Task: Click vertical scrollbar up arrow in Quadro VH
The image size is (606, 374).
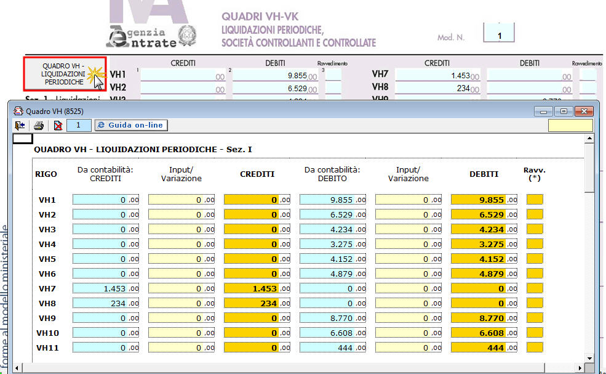Action: (x=589, y=138)
